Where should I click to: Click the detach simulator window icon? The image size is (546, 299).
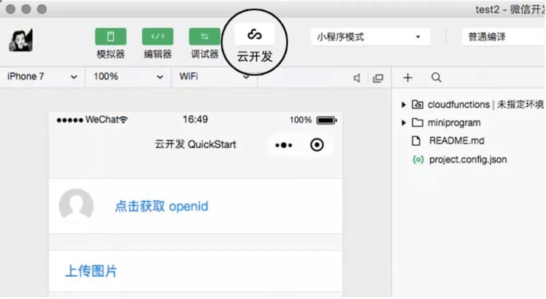coord(378,77)
